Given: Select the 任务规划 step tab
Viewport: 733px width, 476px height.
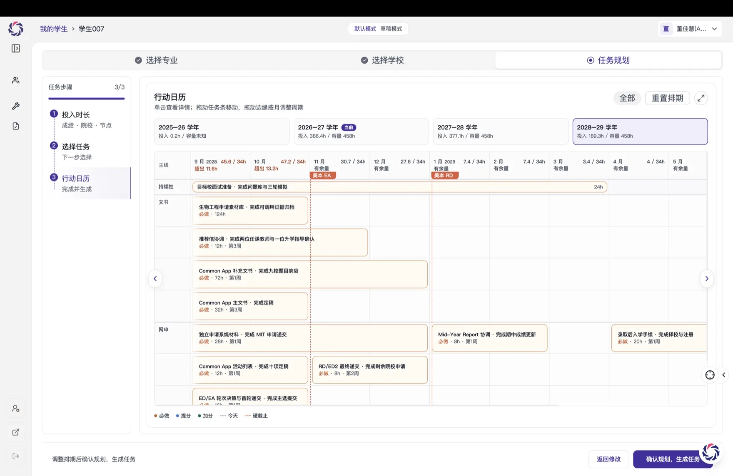Looking at the screenshot, I should click(608, 60).
